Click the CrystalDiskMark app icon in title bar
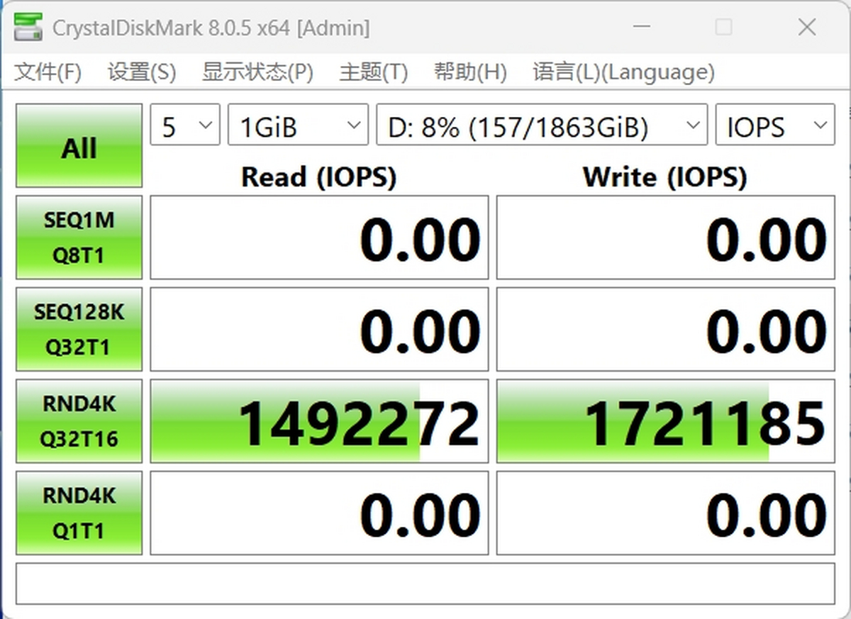Screen dimensions: 851x619 pos(28,27)
